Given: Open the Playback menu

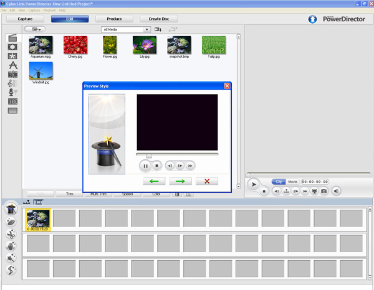Looking at the screenshot, I should coord(49,10).
